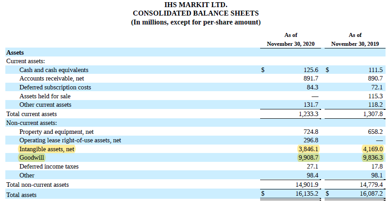Click the Assets section heading
This screenshot has width=390, height=201.
tap(15, 52)
